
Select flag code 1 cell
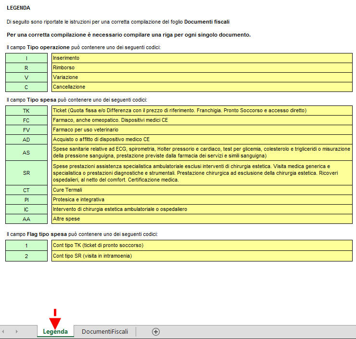26,246
